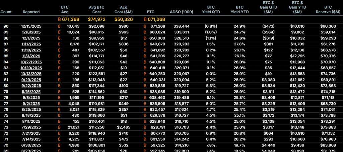The height and width of the screenshot is (152, 343).
Task: Click the 21,021 BTC acquired cell
Action: (73, 127)
